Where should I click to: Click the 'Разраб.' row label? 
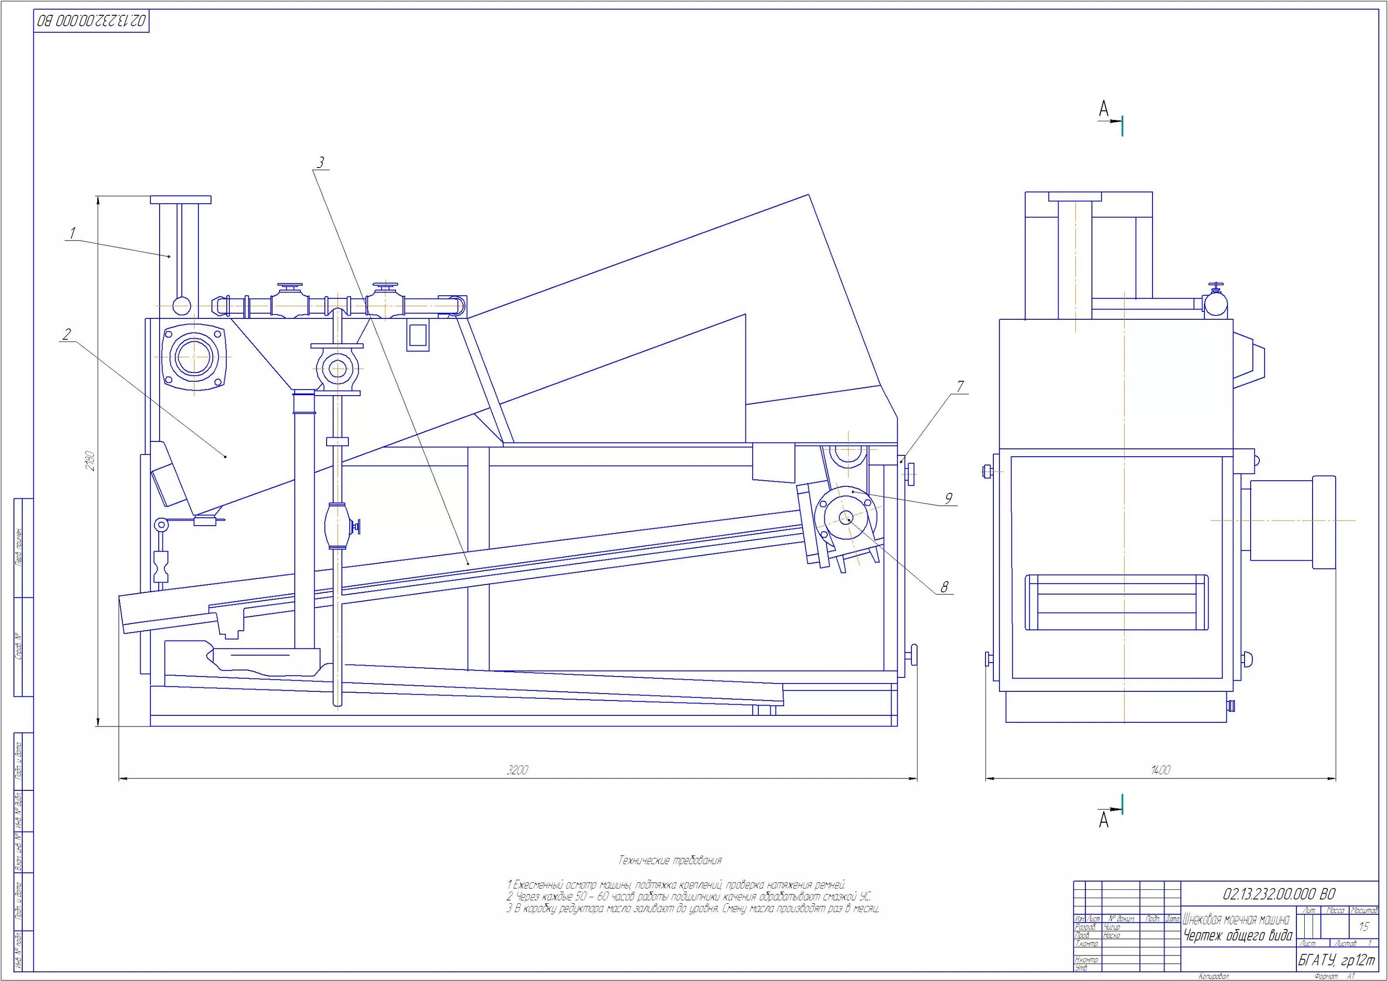pos(1086,926)
